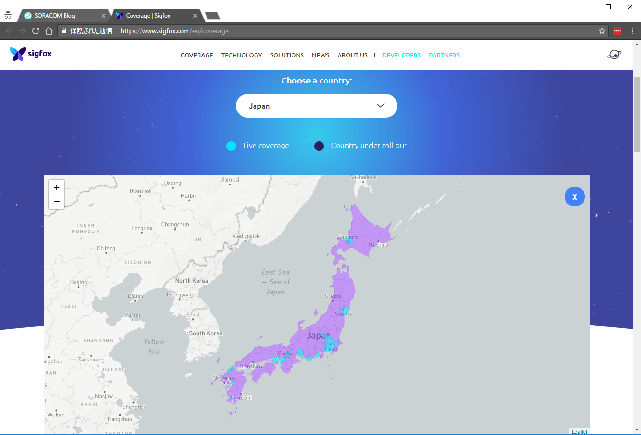Go to the PARTNERS link
Viewport: 641px width, 435px height.
444,56
